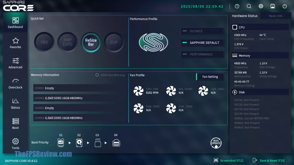Viewport: 294px width, 165px height.
Task: Disable the ReSize Bar quick set
Action: [x=91, y=42]
